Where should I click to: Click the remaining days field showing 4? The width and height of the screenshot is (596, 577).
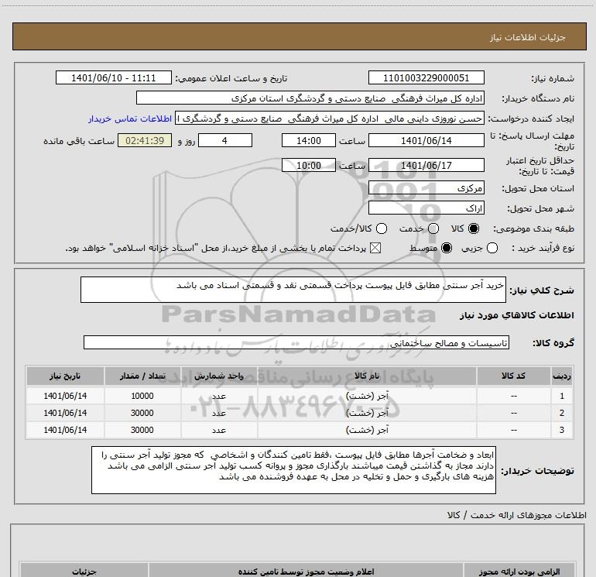click(225, 140)
